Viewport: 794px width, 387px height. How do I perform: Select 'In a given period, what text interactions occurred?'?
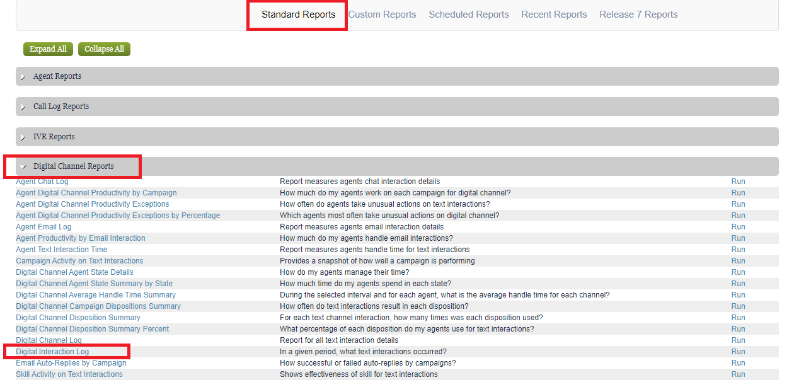point(363,352)
